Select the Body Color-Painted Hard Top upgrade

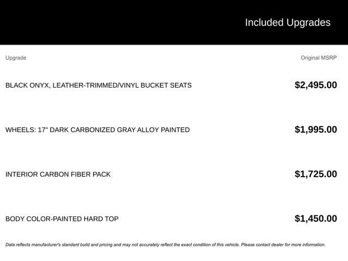point(62,219)
